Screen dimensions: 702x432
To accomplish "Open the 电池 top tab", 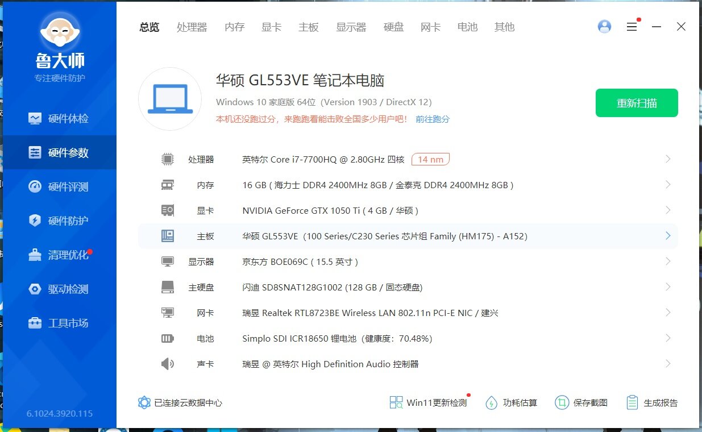I will click(467, 27).
